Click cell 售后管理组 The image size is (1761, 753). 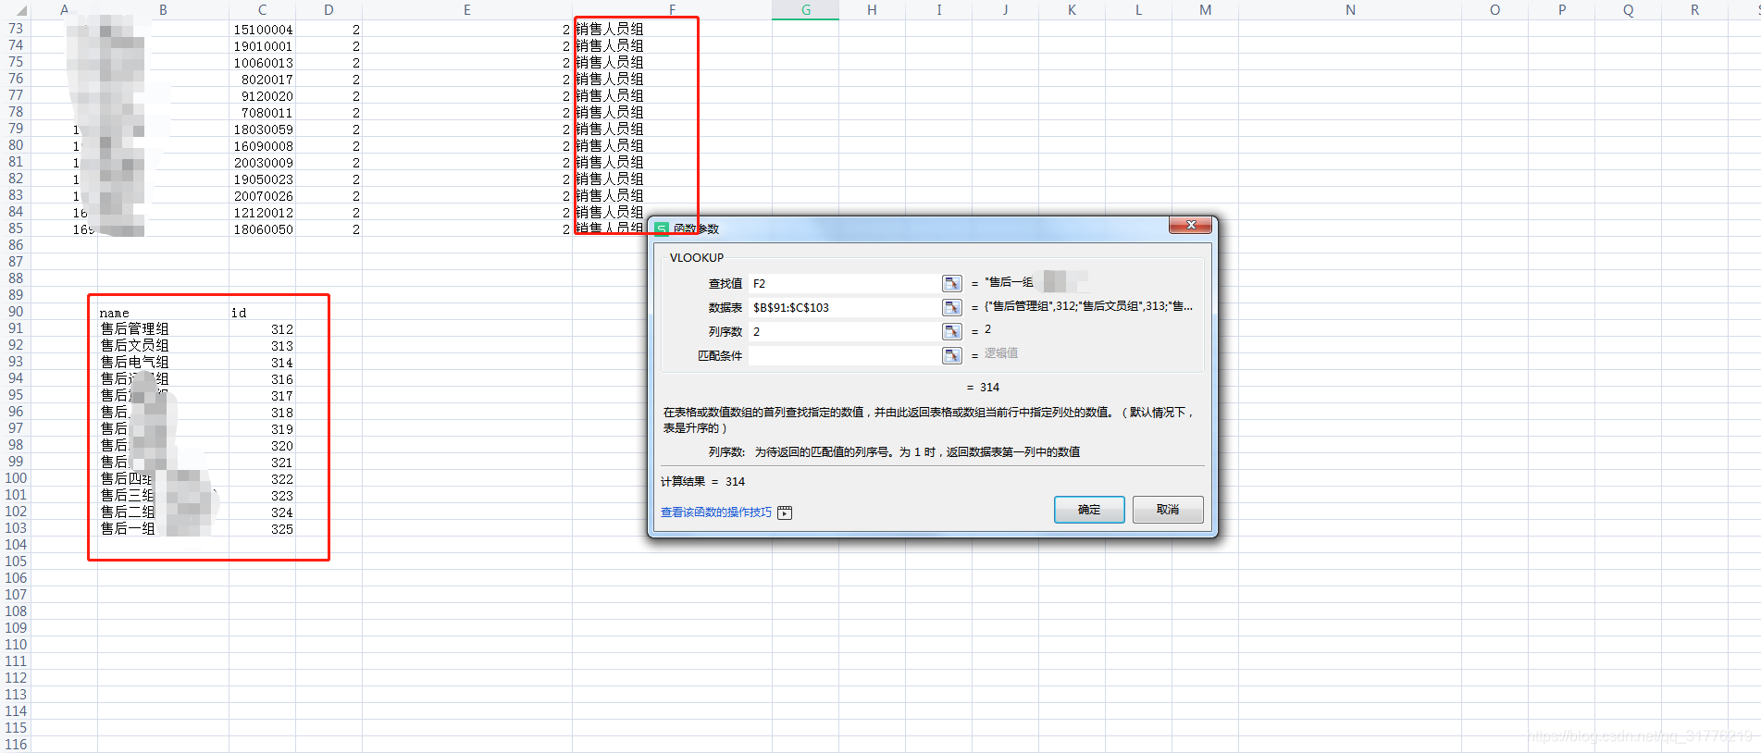[163, 329]
